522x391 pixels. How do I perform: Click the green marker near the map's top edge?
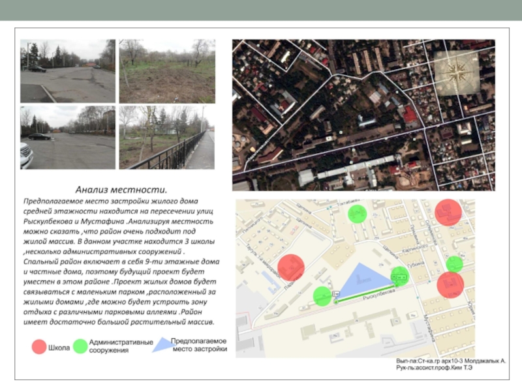[x=357, y=214]
